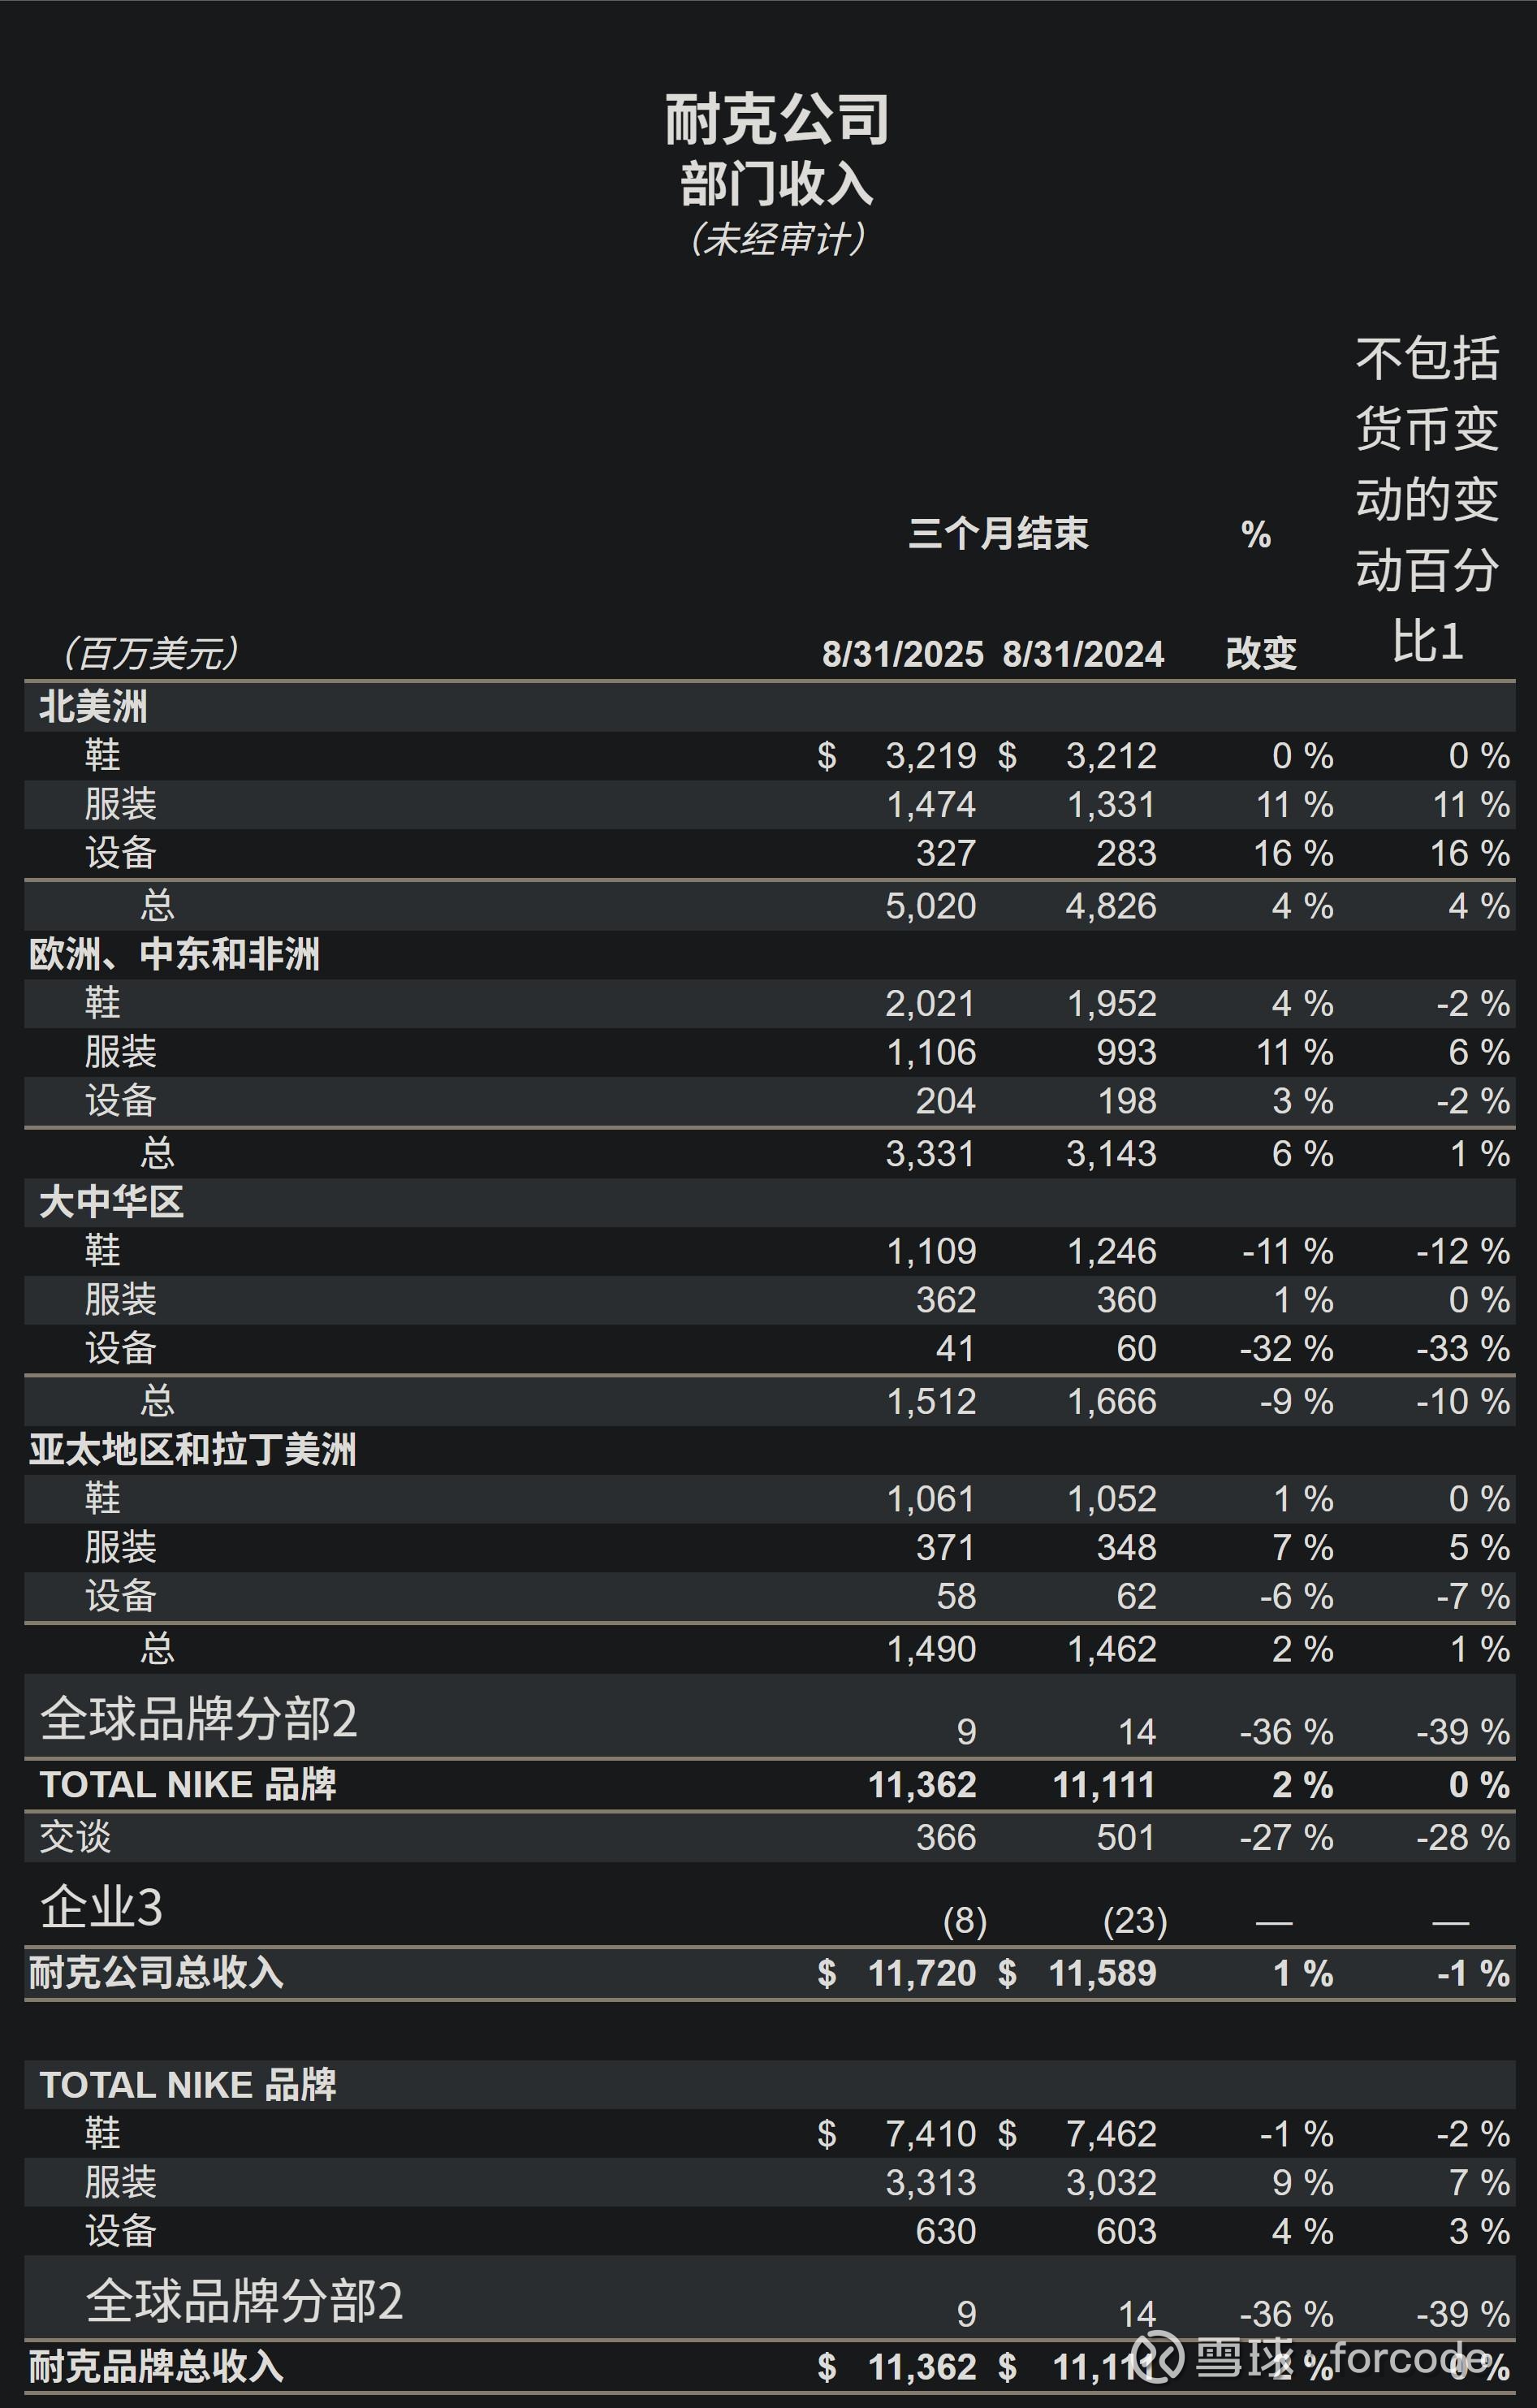Screen dimensions: 1537x2408
Task: Select the 三个月结束 header text
Action: [x=997, y=533]
